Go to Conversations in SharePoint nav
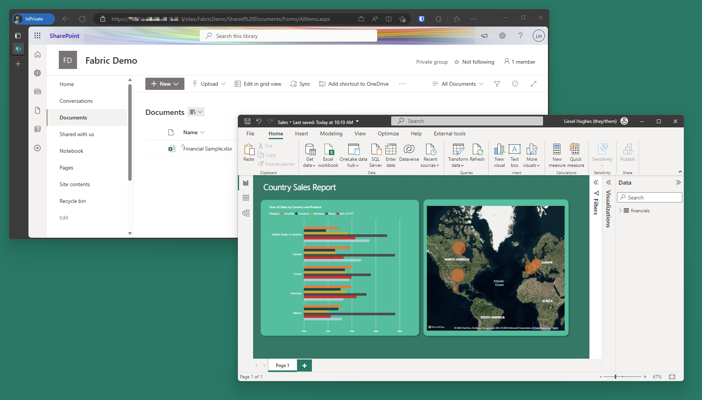 (76, 101)
